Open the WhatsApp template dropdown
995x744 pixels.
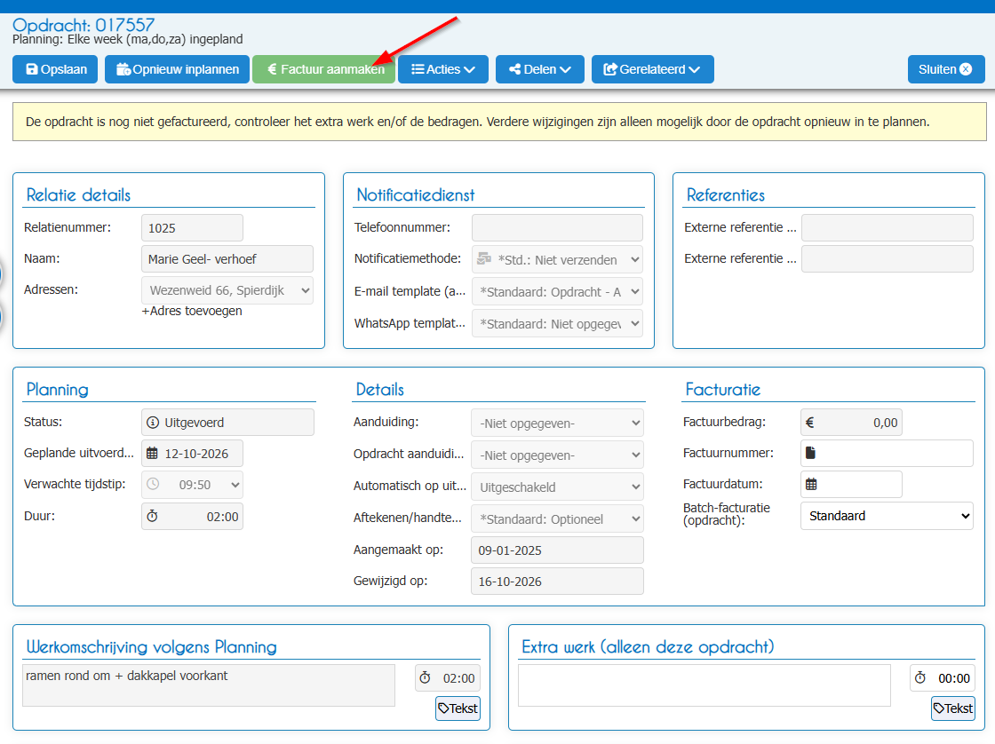click(557, 323)
